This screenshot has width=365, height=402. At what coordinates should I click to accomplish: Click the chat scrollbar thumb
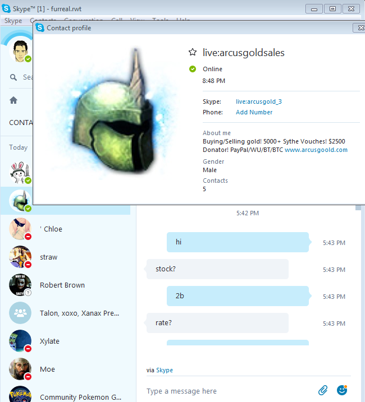point(358,207)
